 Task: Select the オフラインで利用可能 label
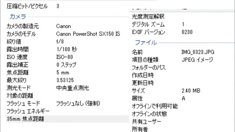click(155, 106)
